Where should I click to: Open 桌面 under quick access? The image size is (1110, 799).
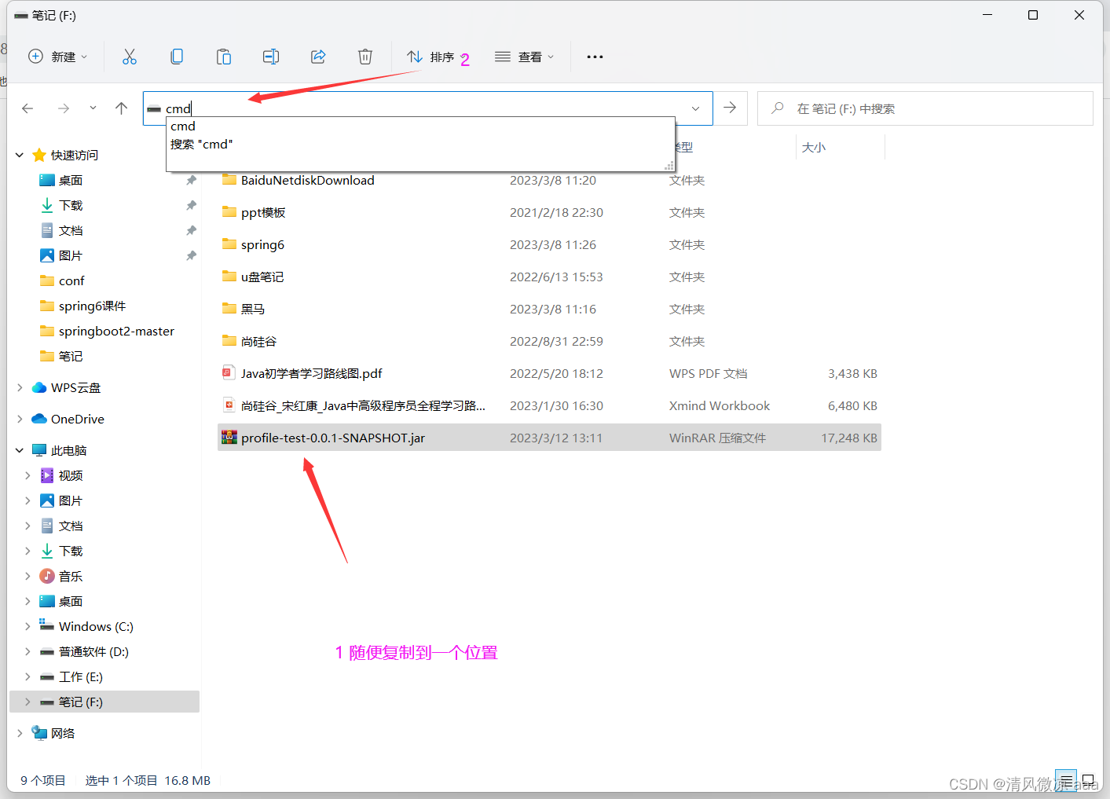(x=71, y=180)
